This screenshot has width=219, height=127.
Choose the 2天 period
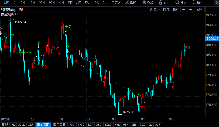coord(97,2)
